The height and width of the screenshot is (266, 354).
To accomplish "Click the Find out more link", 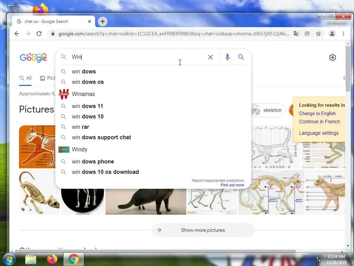I will (x=232, y=185).
